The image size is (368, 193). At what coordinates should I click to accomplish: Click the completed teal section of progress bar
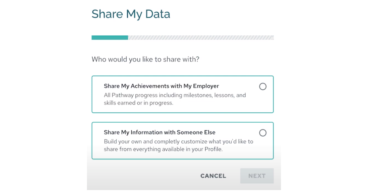pos(109,37)
